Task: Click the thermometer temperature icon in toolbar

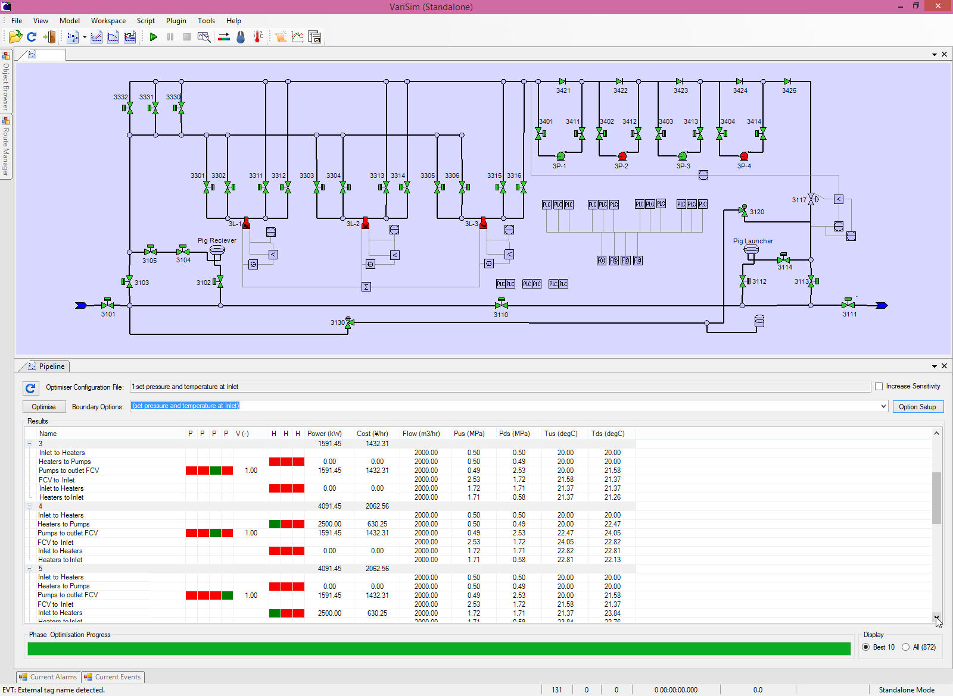Action: coord(258,37)
